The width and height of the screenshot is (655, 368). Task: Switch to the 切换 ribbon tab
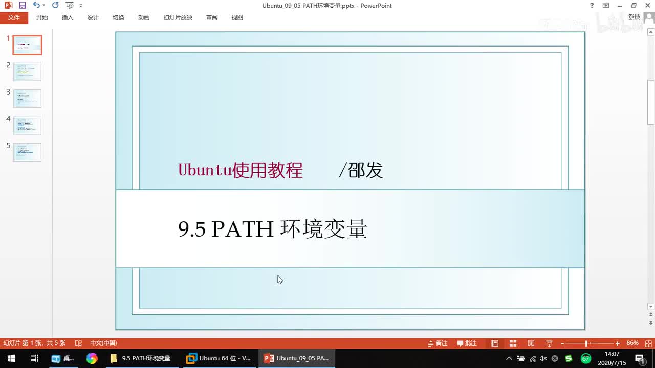[x=118, y=17]
